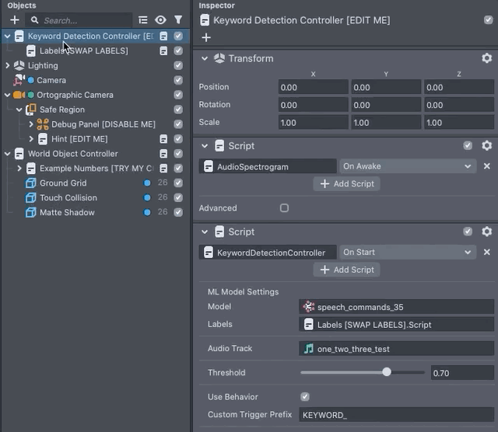This screenshot has height=432, width=498.
Task: Click the script icon on Hint row
Action: click(164, 139)
